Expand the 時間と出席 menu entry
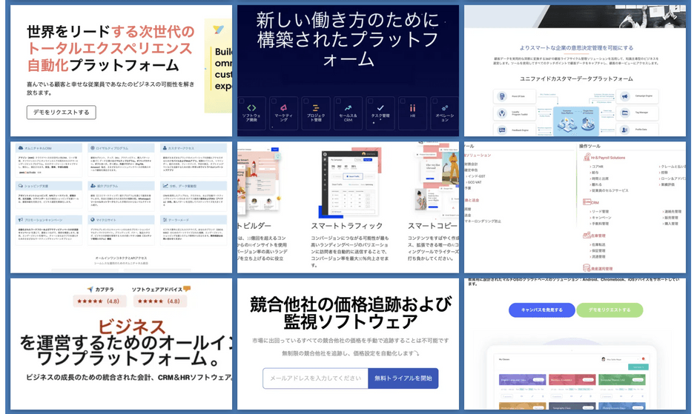The height and width of the screenshot is (414, 697). (x=599, y=178)
